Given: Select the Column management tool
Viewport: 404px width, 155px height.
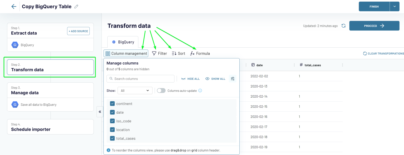Looking at the screenshot, I should tap(126, 53).
